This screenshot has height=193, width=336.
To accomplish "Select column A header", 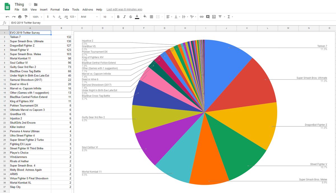I will pos(30,28).
